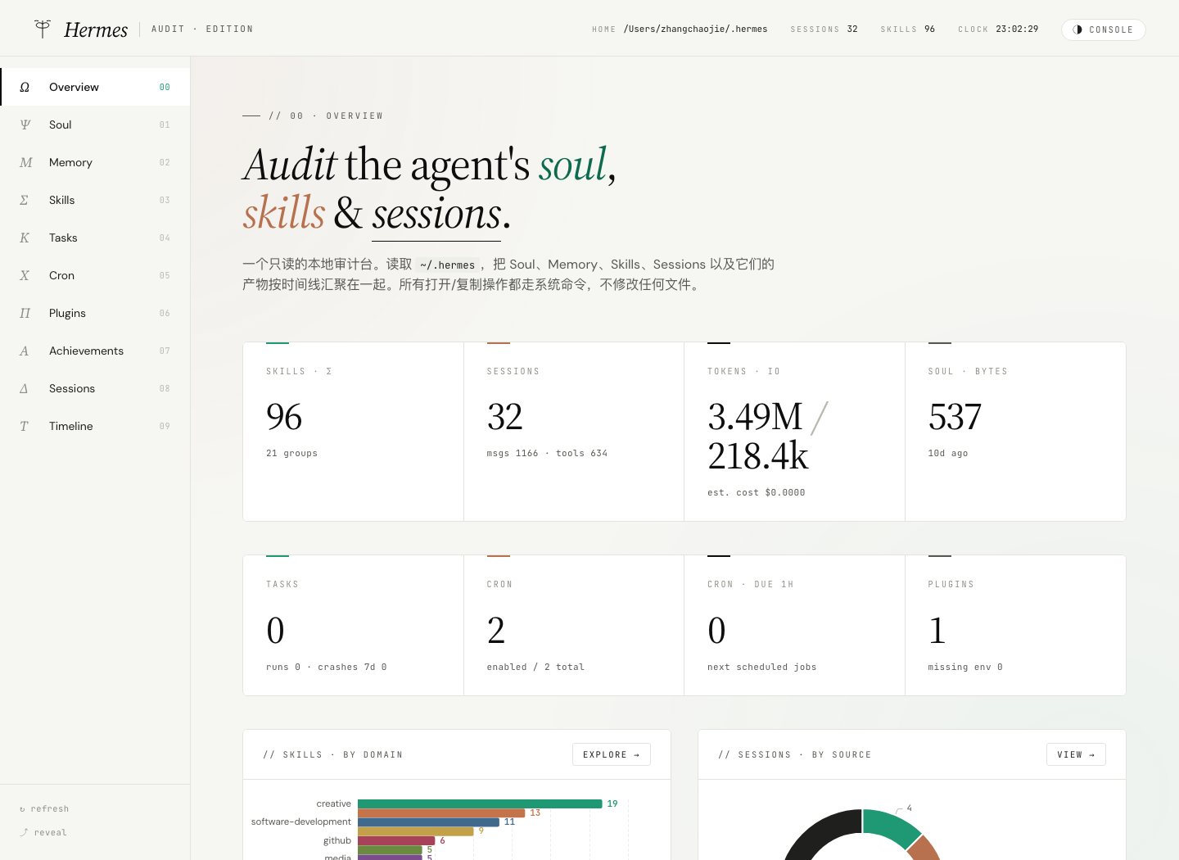
Task: Open the Tasks 0 stat card
Action: (x=353, y=626)
